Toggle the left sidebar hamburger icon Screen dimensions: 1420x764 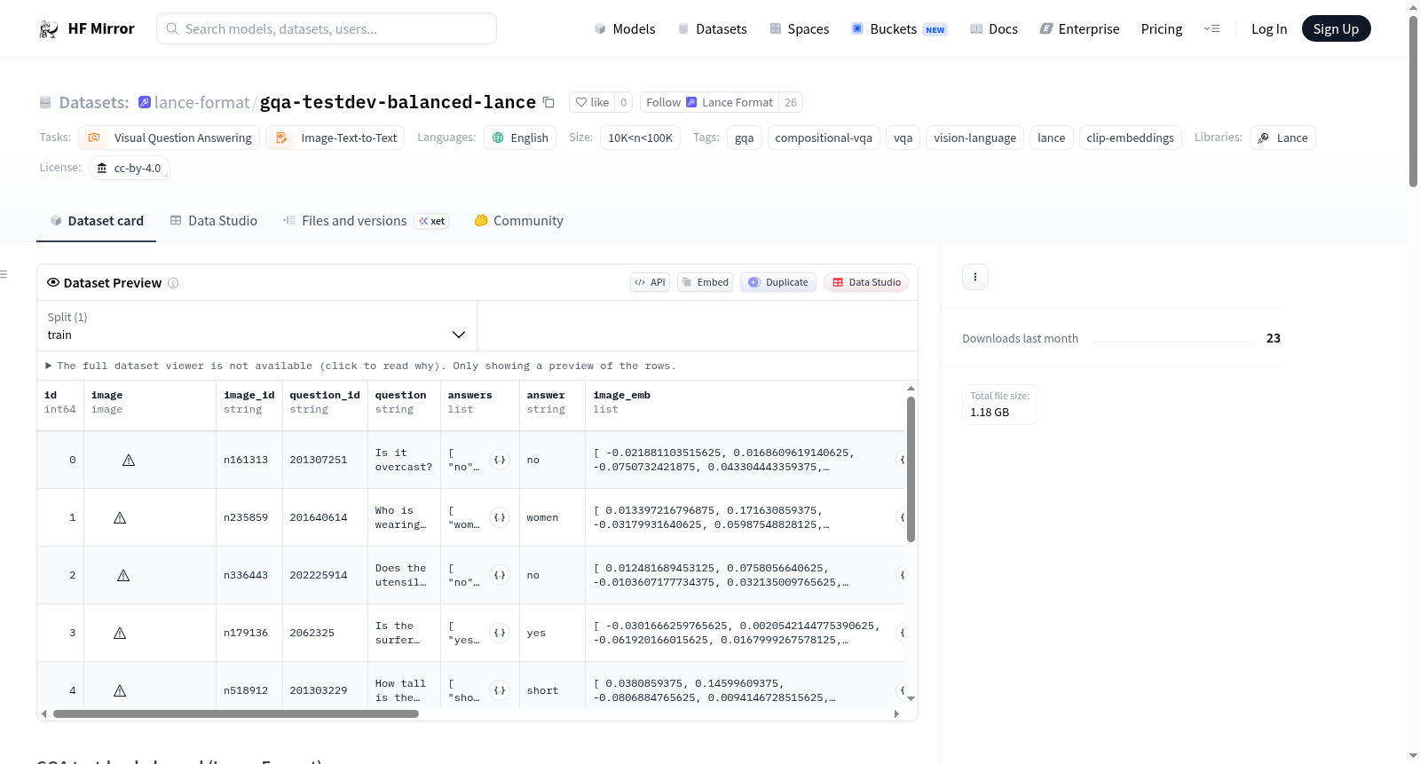[x=4, y=274]
